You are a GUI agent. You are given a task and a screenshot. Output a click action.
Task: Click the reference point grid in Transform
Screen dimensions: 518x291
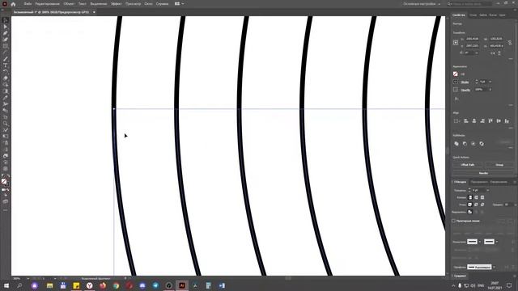(456, 43)
